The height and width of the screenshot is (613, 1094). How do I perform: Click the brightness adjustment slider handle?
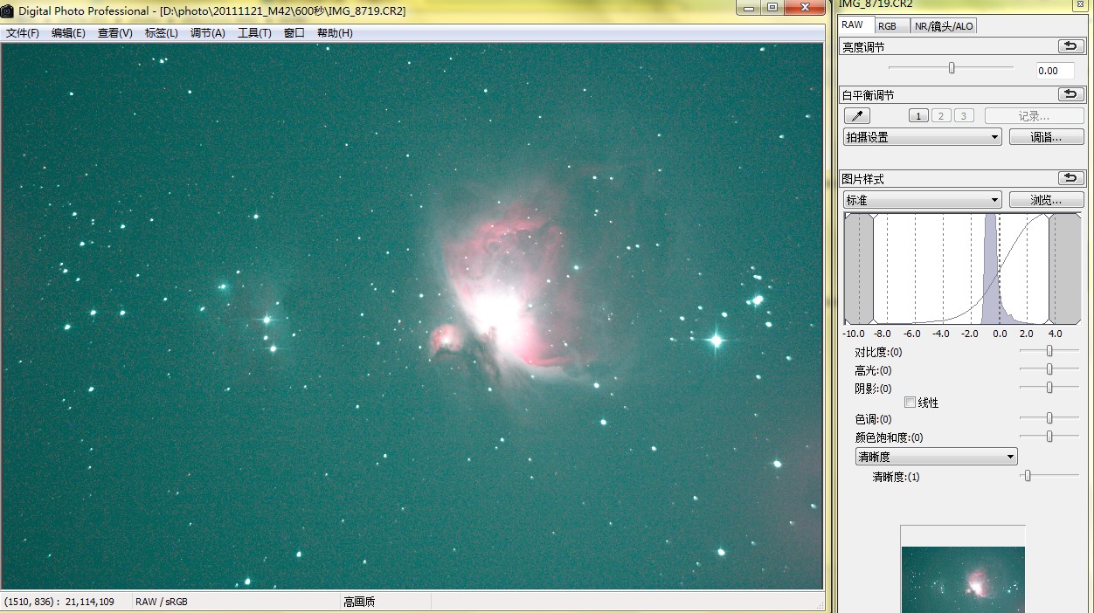[x=952, y=67]
